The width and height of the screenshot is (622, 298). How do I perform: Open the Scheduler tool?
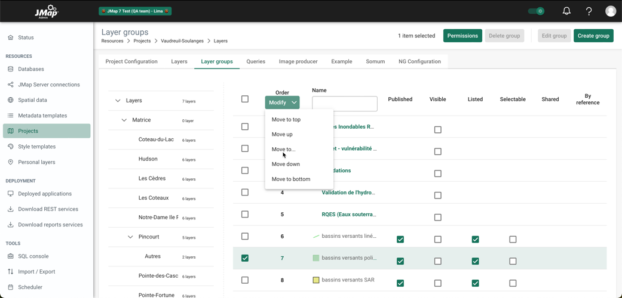tap(30, 287)
